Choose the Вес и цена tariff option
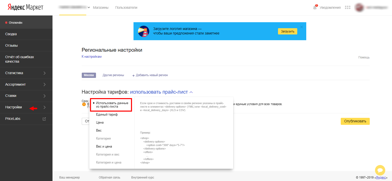 point(104,147)
